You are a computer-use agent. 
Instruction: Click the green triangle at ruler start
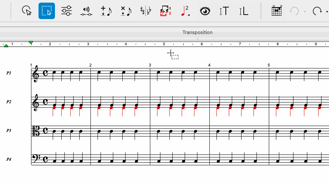tap(6, 46)
